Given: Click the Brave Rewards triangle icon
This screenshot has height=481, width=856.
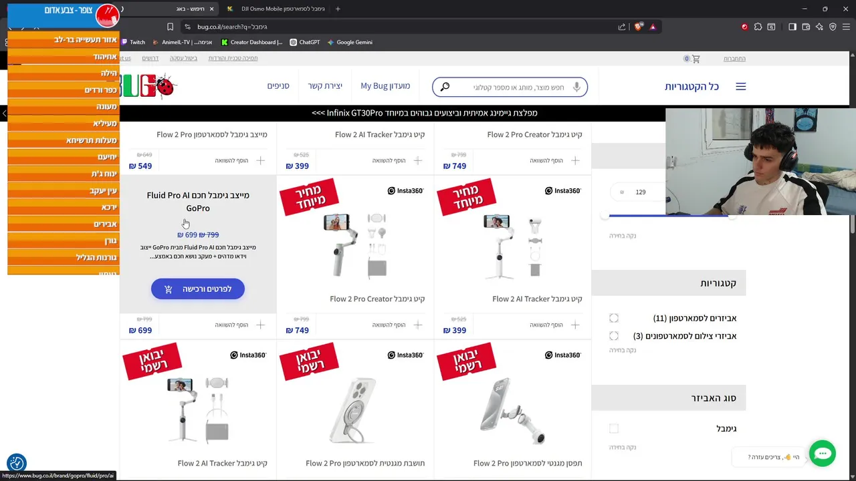Looking at the screenshot, I should point(653,27).
